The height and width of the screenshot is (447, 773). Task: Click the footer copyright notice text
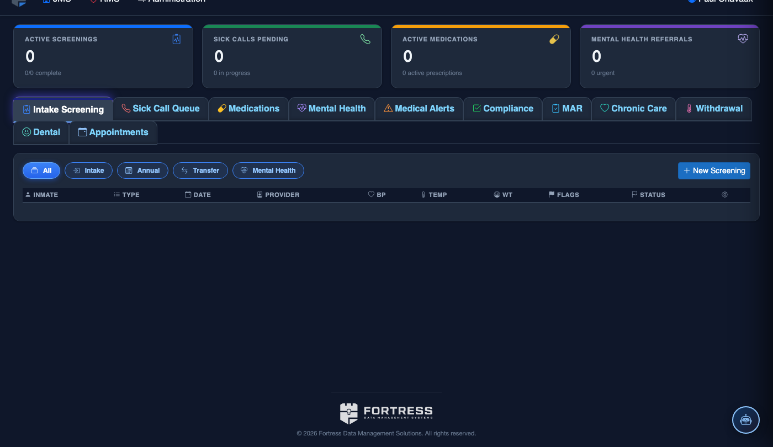(386, 433)
